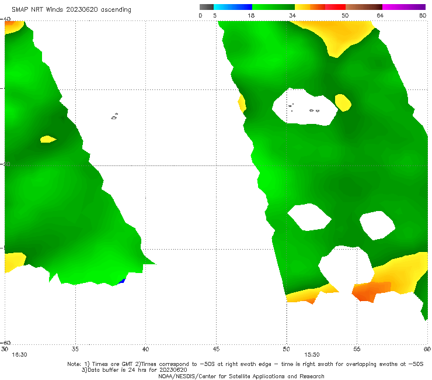Click the "Times are GMT" note line
This screenshot has width=432, height=380.
point(245,364)
